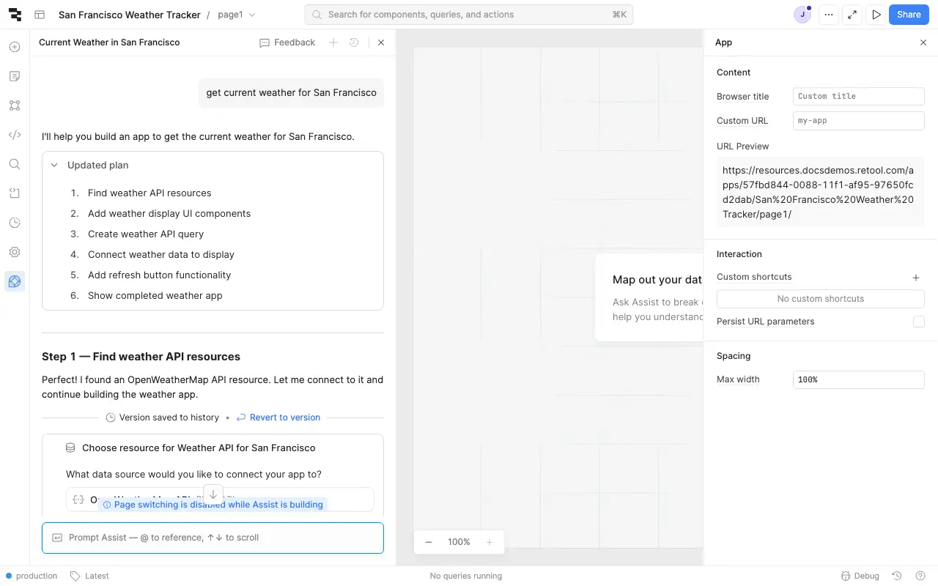Click the Search magnifier icon in left sidebar
This screenshot has width=938, height=586.
(15, 164)
